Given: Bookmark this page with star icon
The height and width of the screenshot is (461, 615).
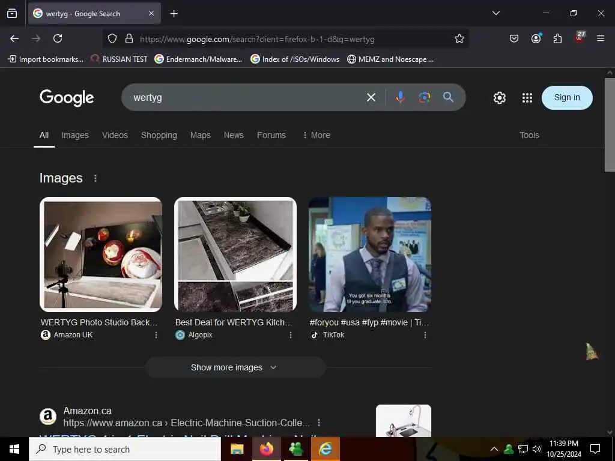Looking at the screenshot, I should 459,38.
